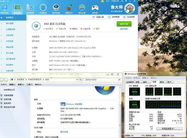Expand the arrow after 控制面板 breadcrumb
187x138 pixels.
[x=26, y=80]
